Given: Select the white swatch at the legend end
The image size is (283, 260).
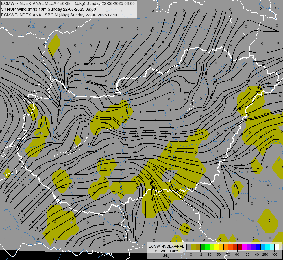Looking at the screenshot, I should 277,247.
